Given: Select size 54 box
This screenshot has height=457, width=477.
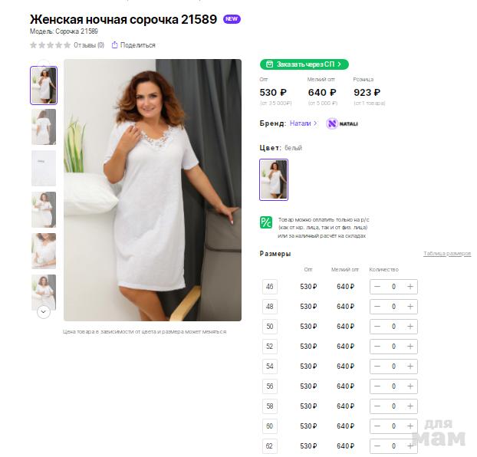Looking at the screenshot, I should [x=269, y=367].
